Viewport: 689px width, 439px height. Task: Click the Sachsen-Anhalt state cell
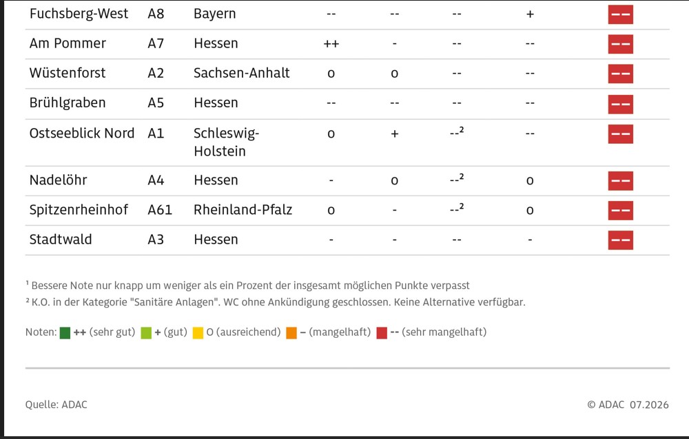pyautogui.click(x=242, y=73)
